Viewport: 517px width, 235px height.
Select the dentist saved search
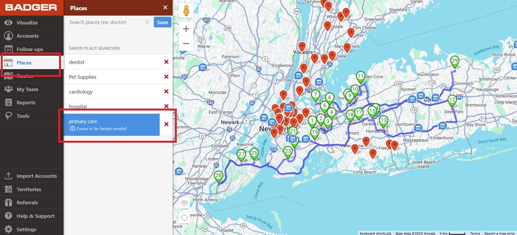112,62
